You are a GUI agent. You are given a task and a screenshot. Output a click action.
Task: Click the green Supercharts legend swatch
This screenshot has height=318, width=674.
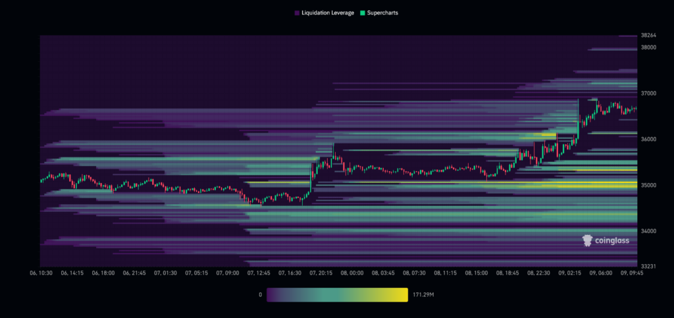[363, 13]
